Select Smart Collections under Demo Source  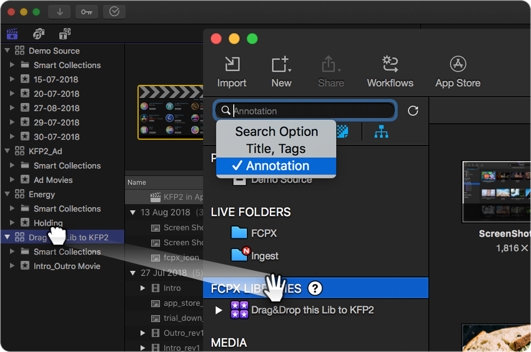(x=67, y=65)
